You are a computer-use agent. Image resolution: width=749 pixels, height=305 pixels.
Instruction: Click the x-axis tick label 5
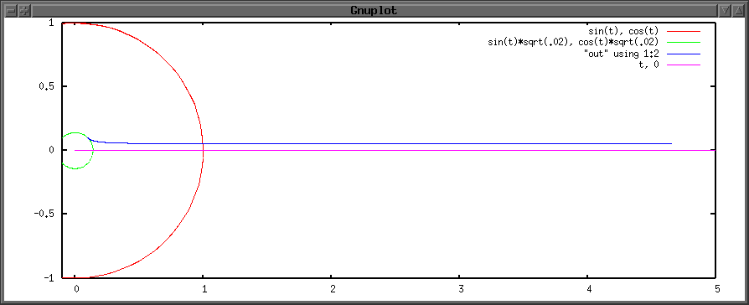click(x=716, y=289)
